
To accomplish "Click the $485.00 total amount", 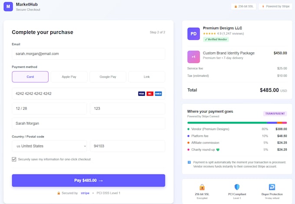I will (269, 90).
